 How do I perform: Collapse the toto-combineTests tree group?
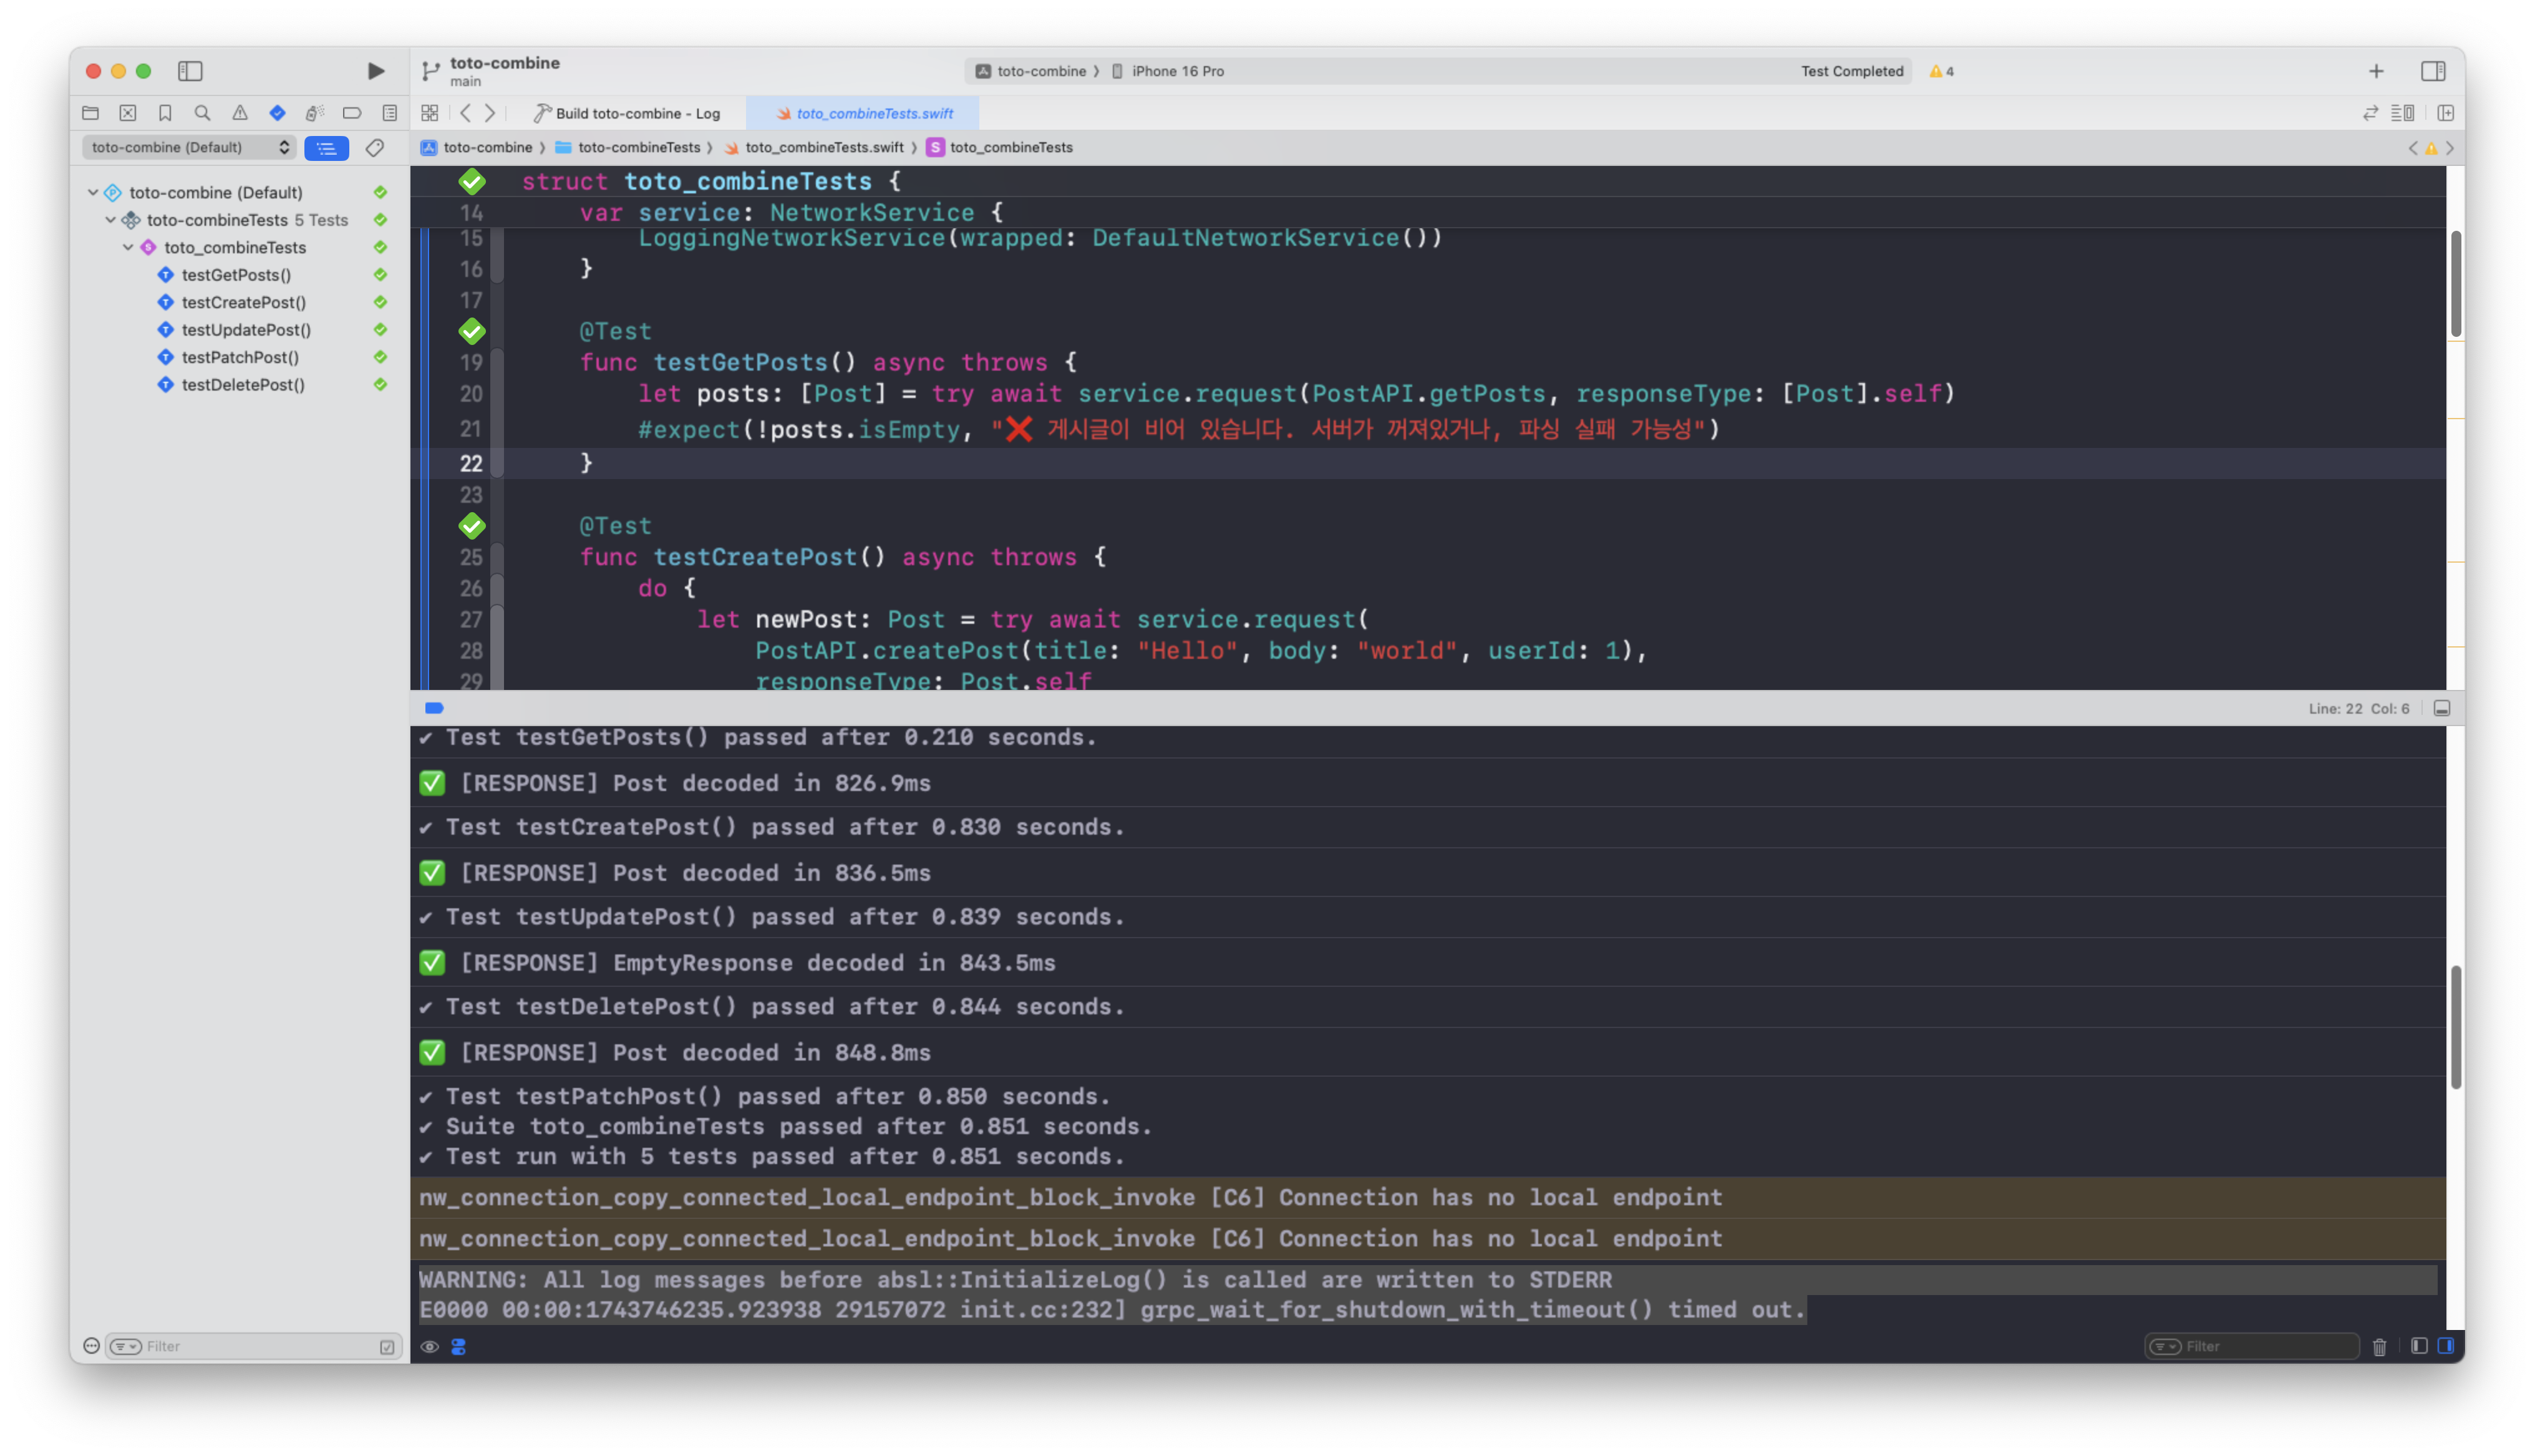(x=111, y=220)
